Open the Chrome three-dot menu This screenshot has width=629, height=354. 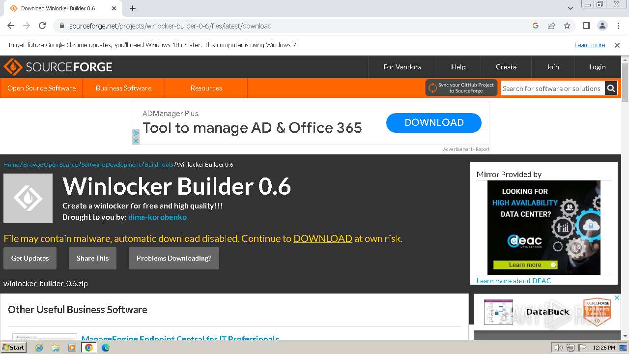(617, 26)
